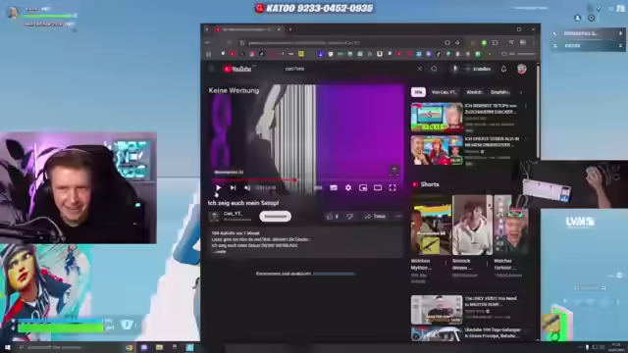Image resolution: width=628 pixels, height=353 pixels.
Task: Play the YouTube video
Action: (218, 187)
